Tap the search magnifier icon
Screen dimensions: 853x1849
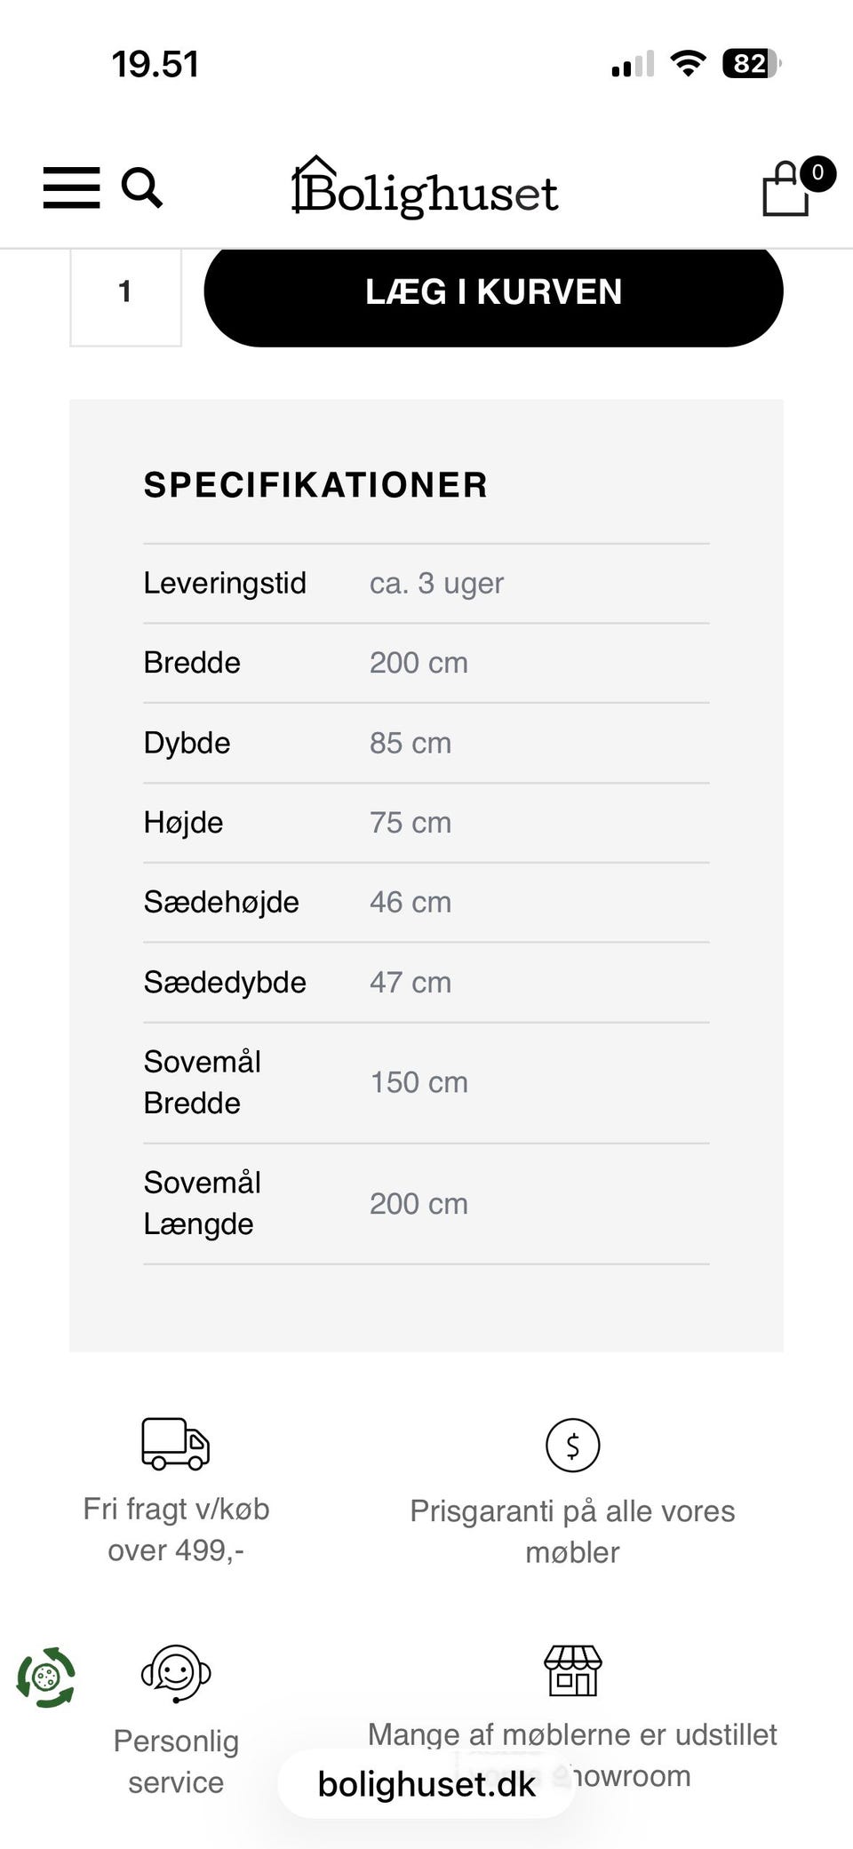[141, 187]
